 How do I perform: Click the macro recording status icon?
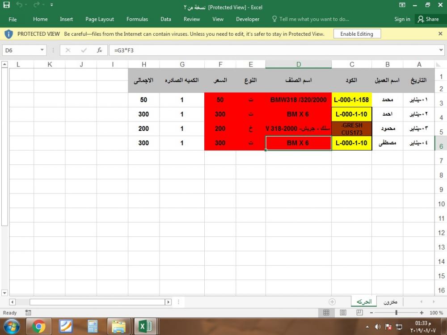pyautogui.click(x=28, y=313)
